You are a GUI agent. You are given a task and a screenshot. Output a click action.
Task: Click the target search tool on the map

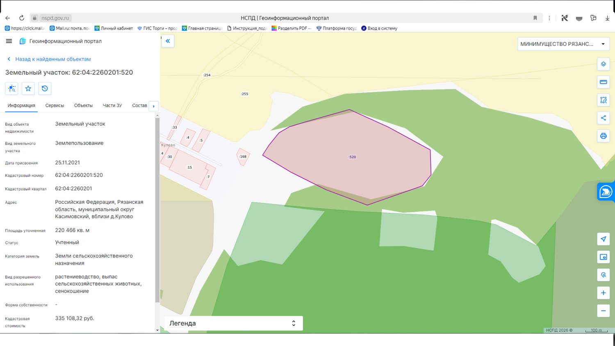tap(604, 275)
